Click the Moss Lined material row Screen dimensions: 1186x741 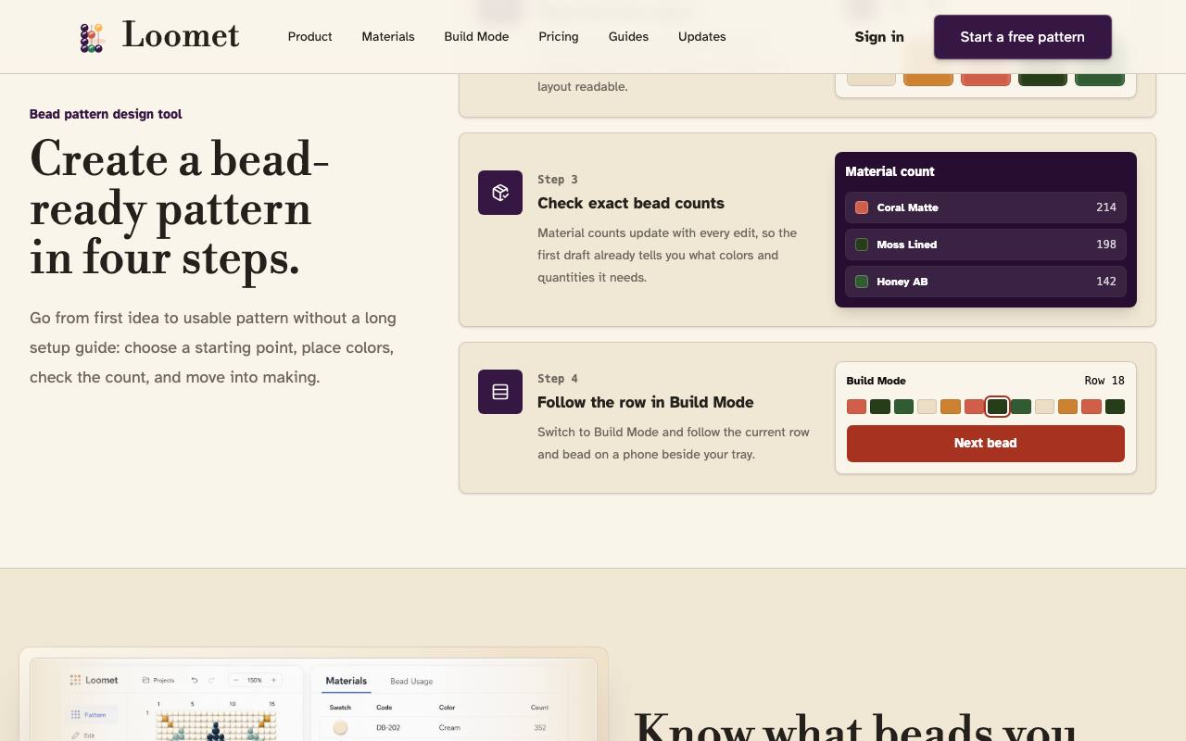pos(986,245)
